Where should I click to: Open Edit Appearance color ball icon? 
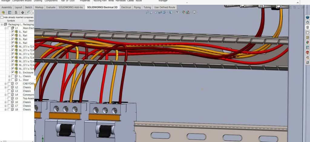184,12
